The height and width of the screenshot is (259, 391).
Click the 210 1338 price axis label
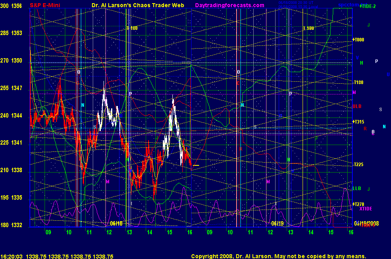(11, 170)
